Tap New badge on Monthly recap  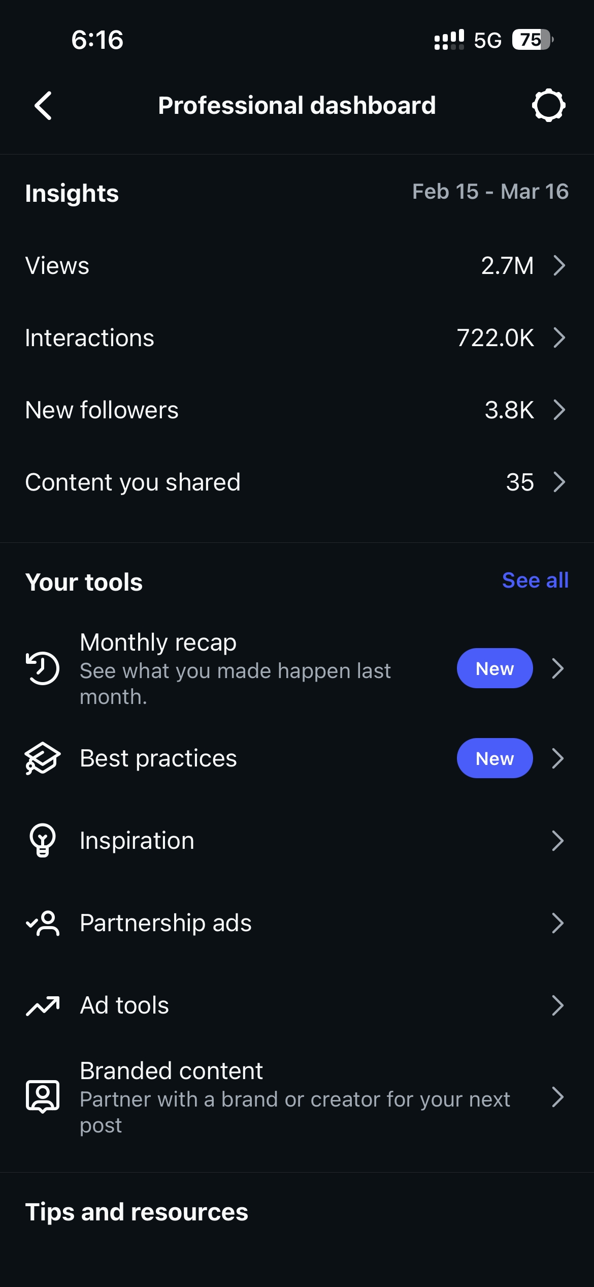(x=494, y=668)
